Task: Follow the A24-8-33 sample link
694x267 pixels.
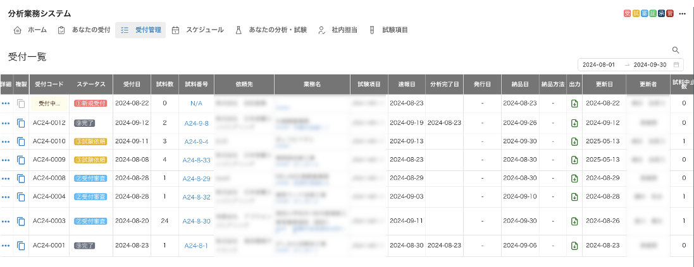Action: [x=195, y=160]
